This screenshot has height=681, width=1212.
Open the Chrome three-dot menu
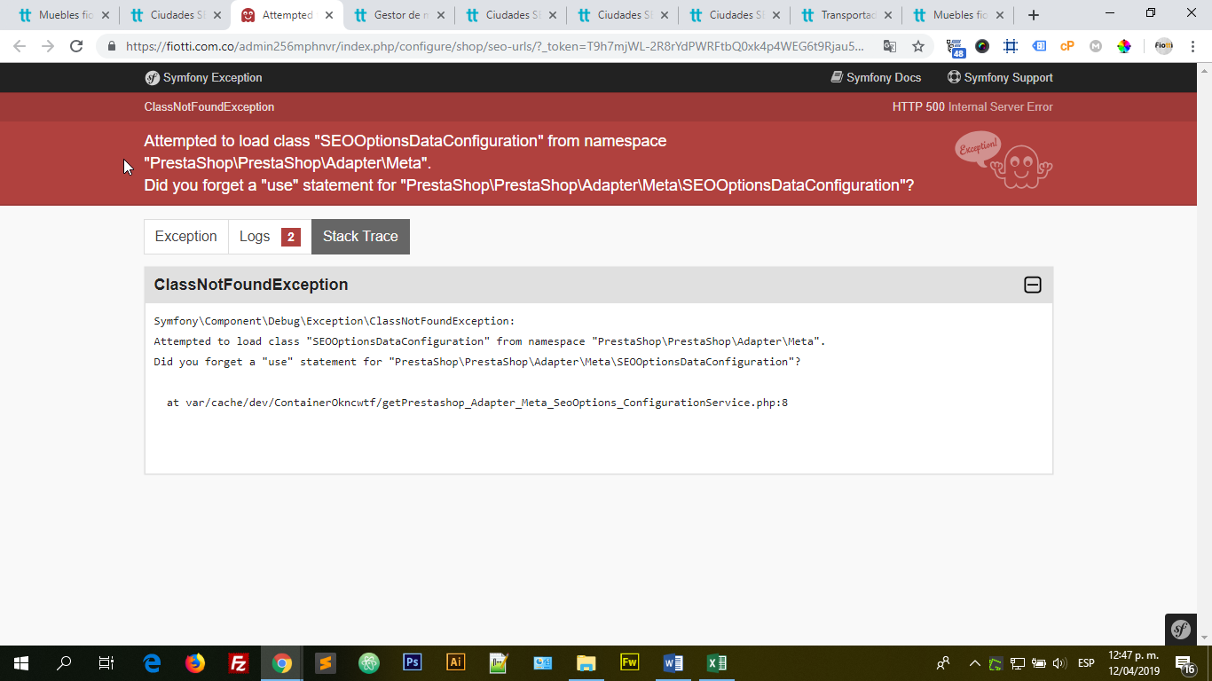[1193, 46]
